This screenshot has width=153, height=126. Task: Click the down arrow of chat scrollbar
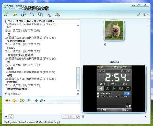coord(78,91)
